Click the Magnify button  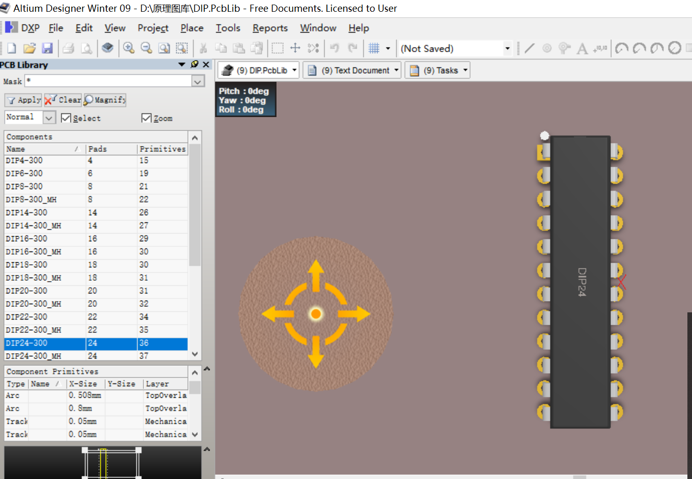(105, 100)
